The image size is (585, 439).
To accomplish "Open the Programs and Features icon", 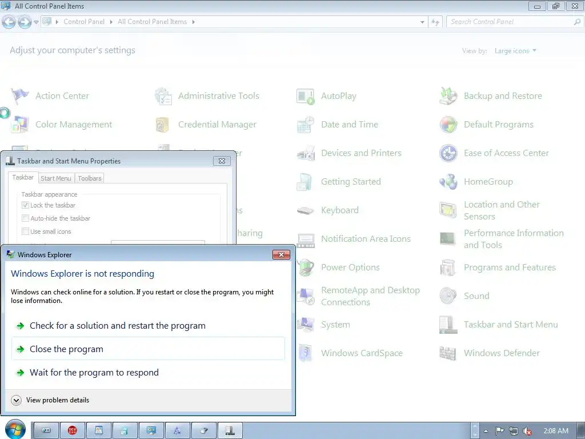I will tap(448, 268).
